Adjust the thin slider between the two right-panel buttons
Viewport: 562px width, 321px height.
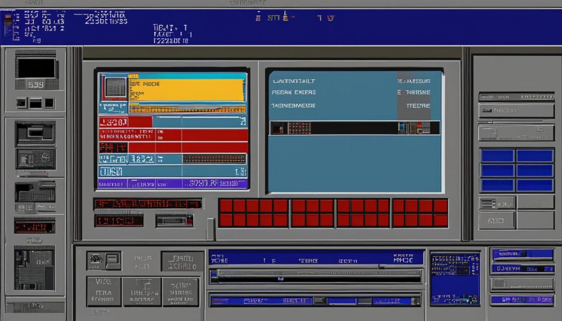pos(516,122)
